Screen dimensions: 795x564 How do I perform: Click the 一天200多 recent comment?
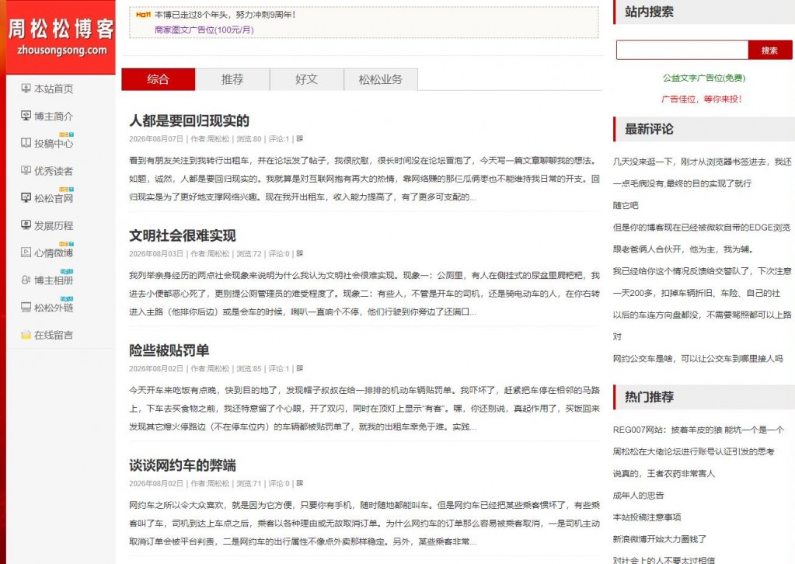696,293
